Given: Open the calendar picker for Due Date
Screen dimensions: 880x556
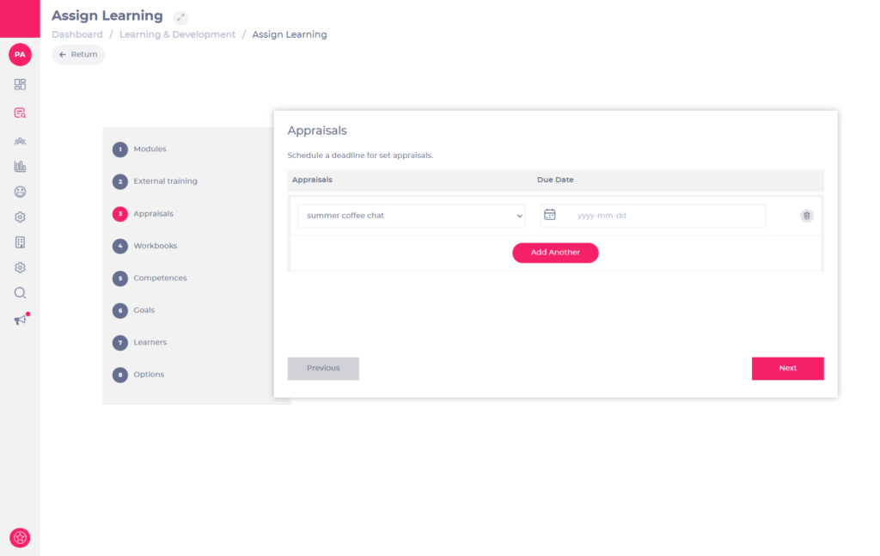Looking at the screenshot, I should (550, 215).
